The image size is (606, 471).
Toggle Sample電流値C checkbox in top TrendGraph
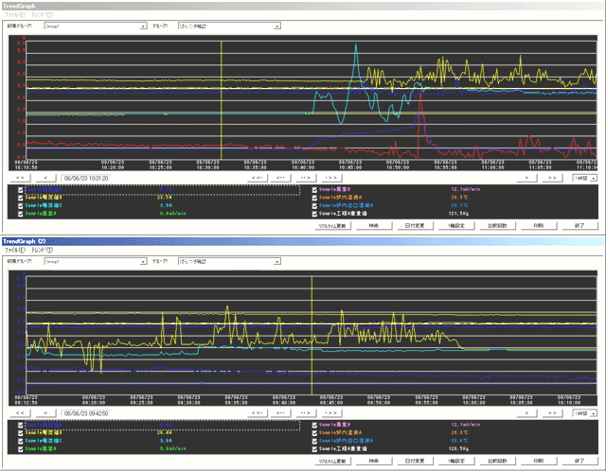tap(21, 206)
